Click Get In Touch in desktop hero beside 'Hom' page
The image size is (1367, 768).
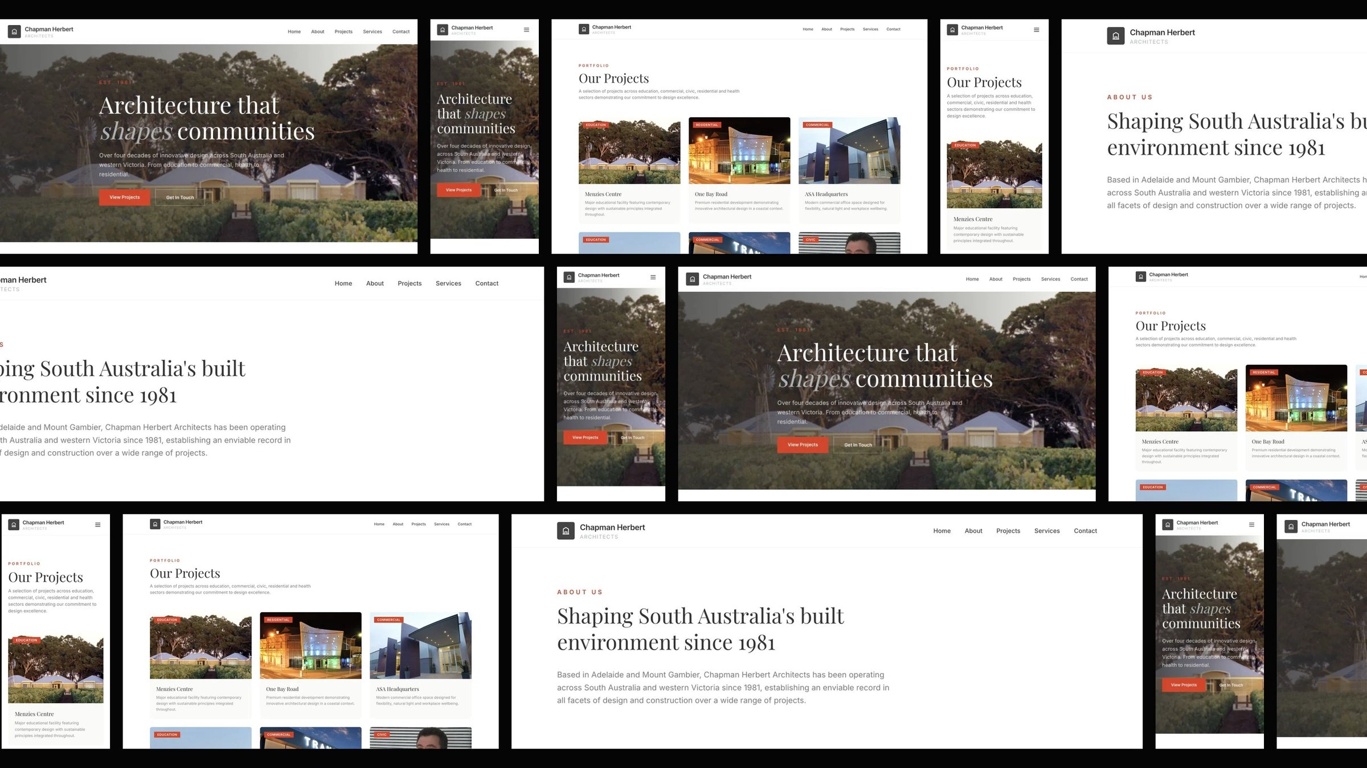click(858, 445)
